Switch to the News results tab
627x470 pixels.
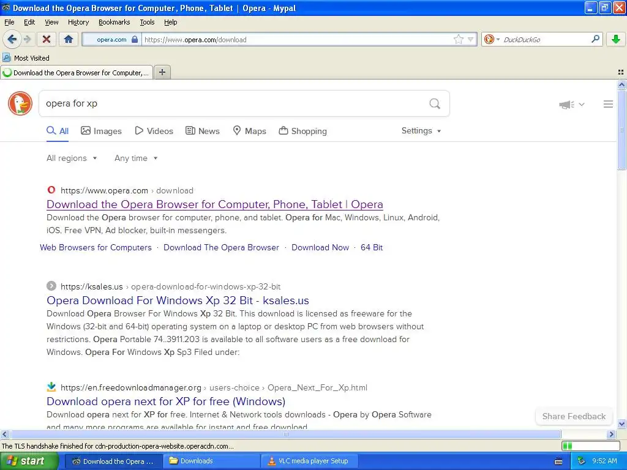point(203,131)
